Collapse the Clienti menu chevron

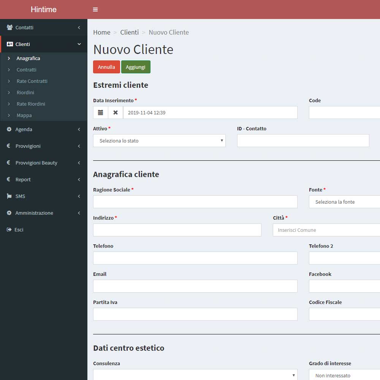(x=79, y=44)
